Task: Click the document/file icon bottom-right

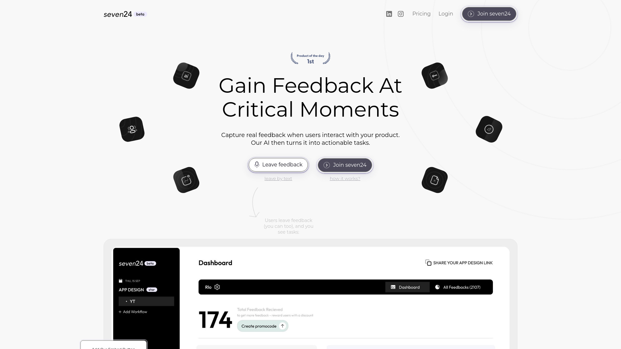Action: pos(435,180)
